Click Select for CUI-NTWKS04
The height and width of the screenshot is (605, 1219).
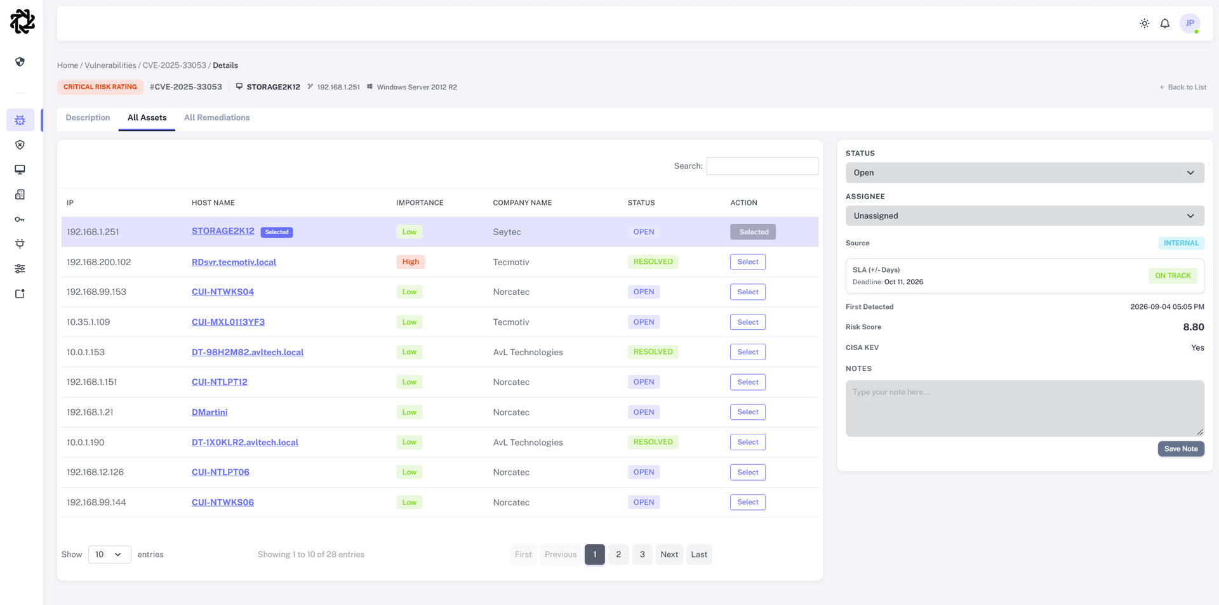pyautogui.click(x=748, y=292)
